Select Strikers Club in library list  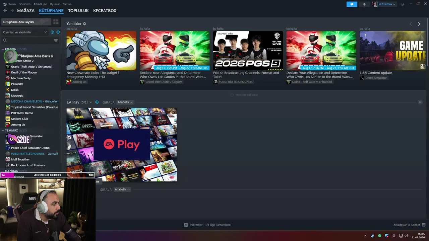click(19, 119)
